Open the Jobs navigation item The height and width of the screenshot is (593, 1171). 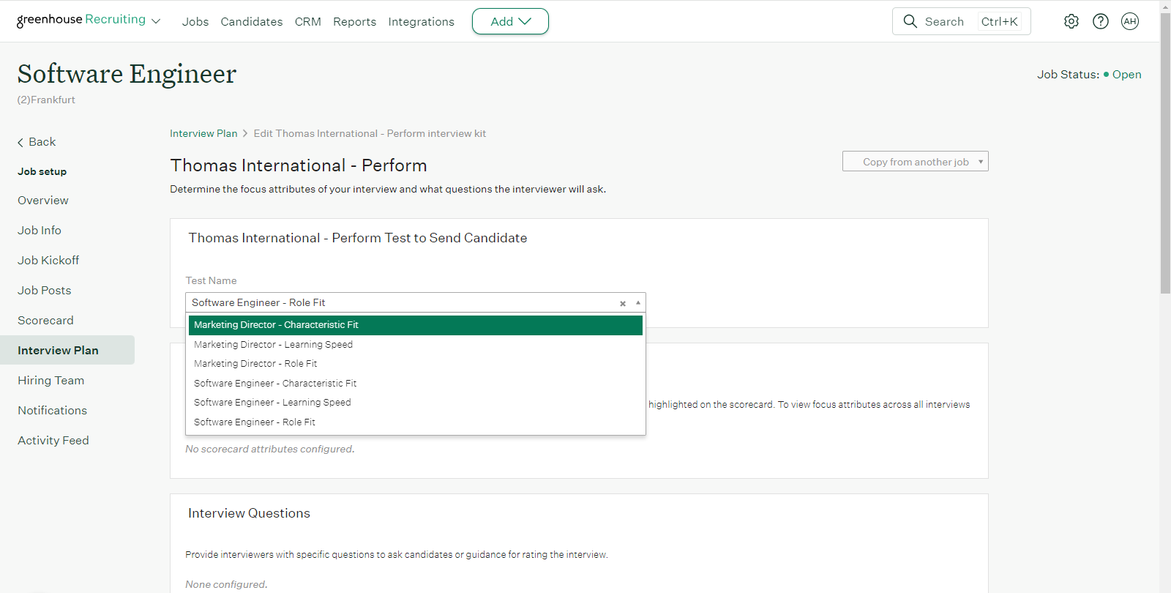click(195, 21)
